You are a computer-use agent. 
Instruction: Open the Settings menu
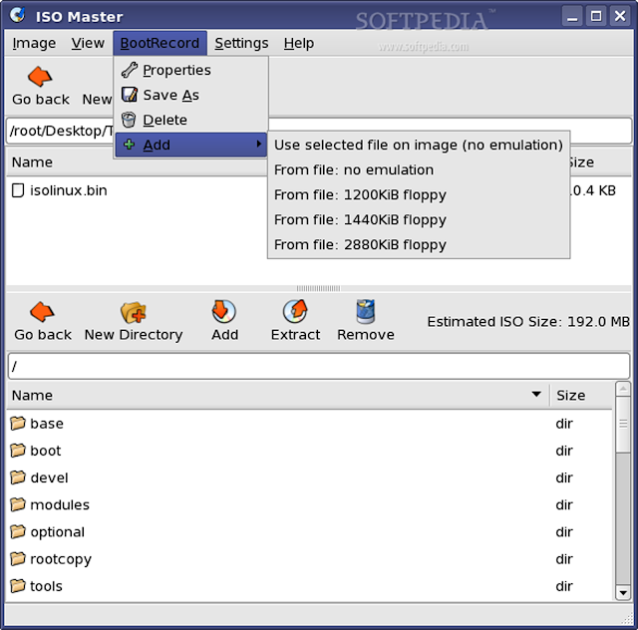241,43
